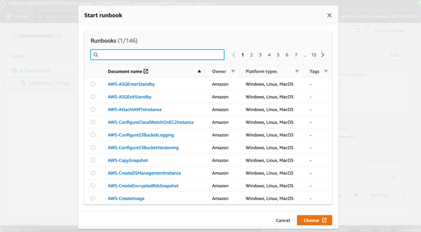The height and width of the screenshot is (232, 421).
Task: Open Owner column filter dropdown
Action: click(x=233, y=71)
